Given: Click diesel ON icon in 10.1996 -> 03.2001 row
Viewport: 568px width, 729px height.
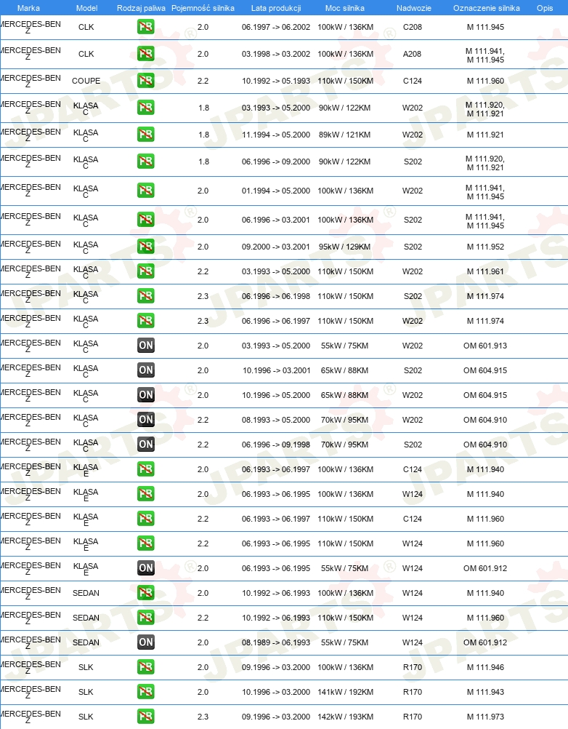Looking at the screenshot, I should coord(146,370).
